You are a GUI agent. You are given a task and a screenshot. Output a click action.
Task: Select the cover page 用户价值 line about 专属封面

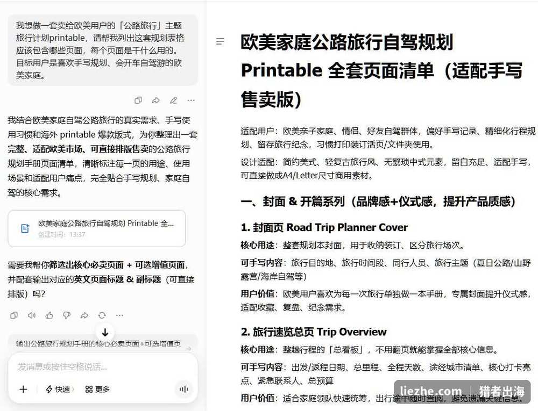click(x=386, y=300)
